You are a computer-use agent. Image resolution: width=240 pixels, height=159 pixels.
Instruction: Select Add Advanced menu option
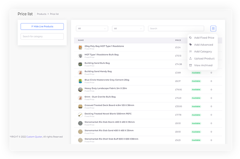tap(203, 45)
